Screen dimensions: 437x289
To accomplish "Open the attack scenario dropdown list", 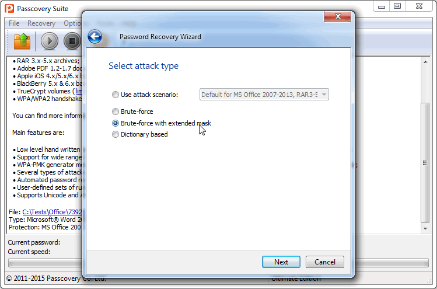I will click(264, 95).
